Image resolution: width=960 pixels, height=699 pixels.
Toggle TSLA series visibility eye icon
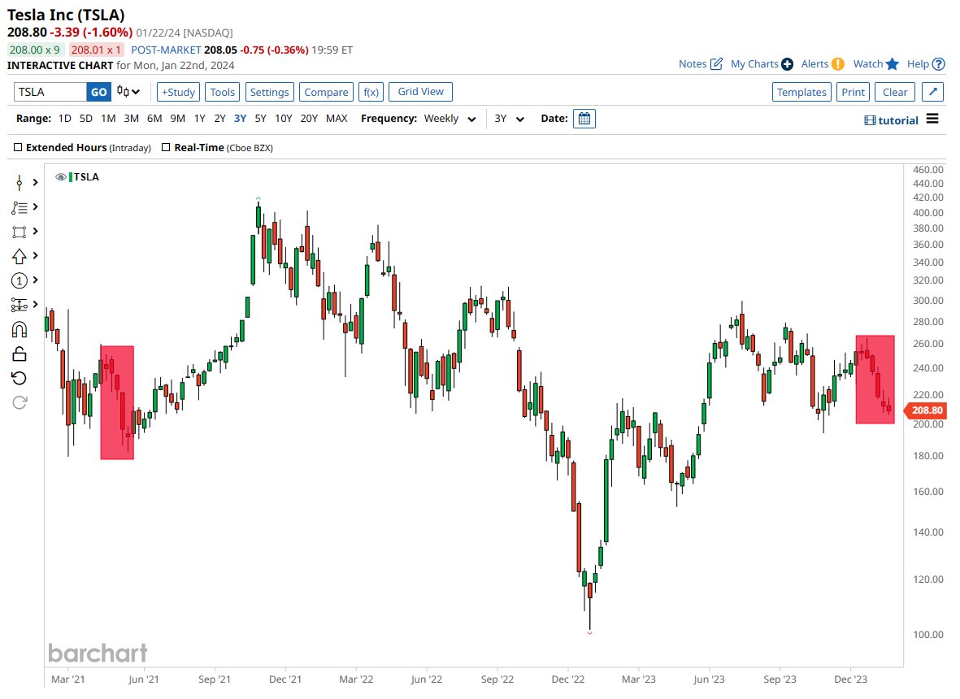pos(61,177)
